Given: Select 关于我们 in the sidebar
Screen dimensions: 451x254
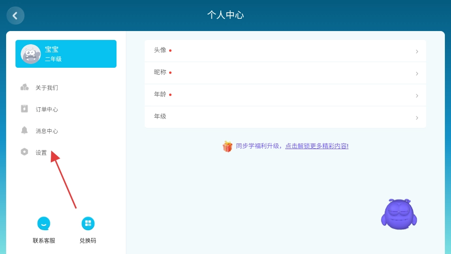Looking at the screenshot, I should coord(47,88).
